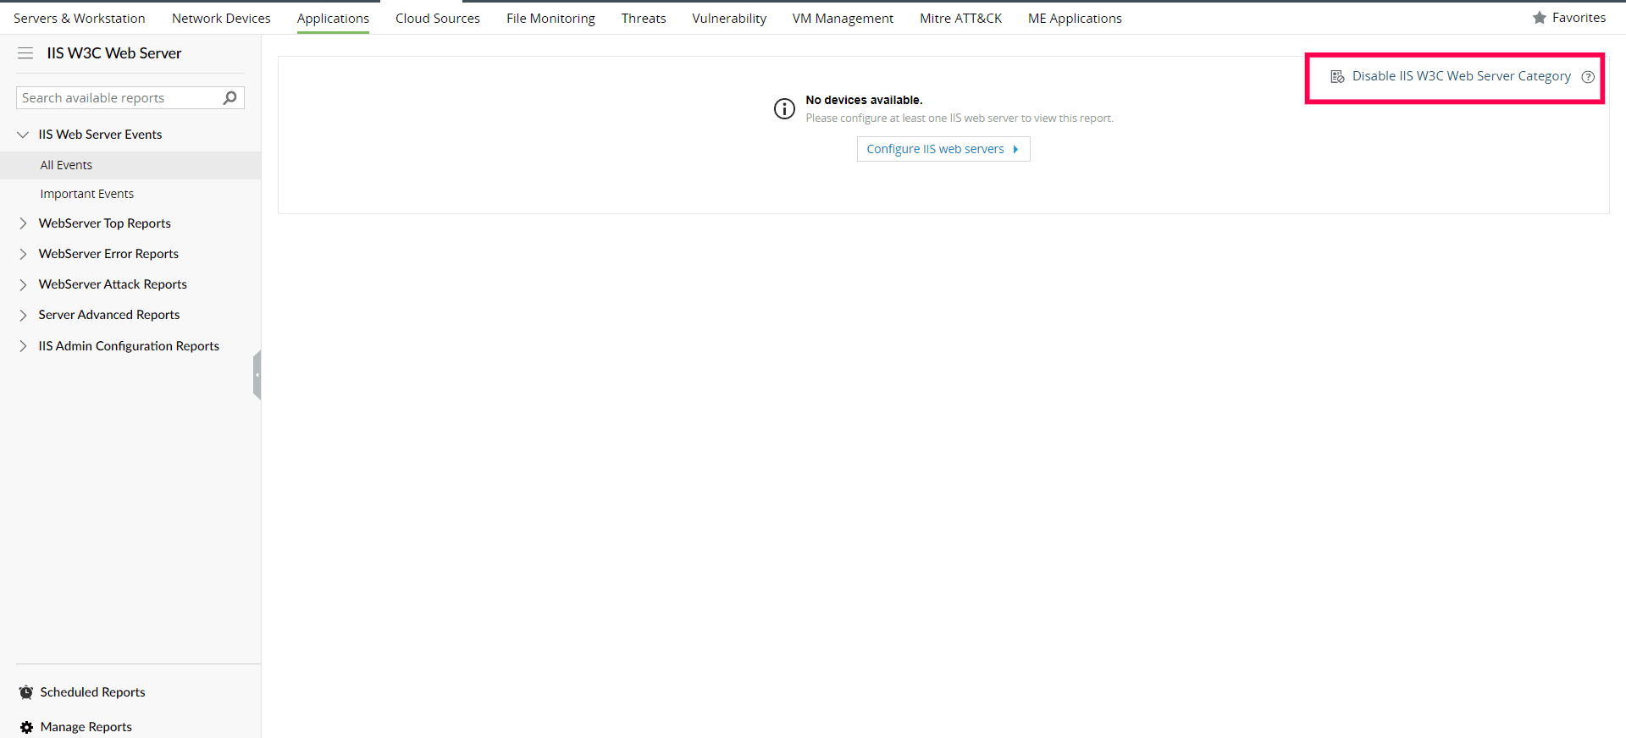Switch to the Threats tab
The image size is (1626, 738).
644,18
